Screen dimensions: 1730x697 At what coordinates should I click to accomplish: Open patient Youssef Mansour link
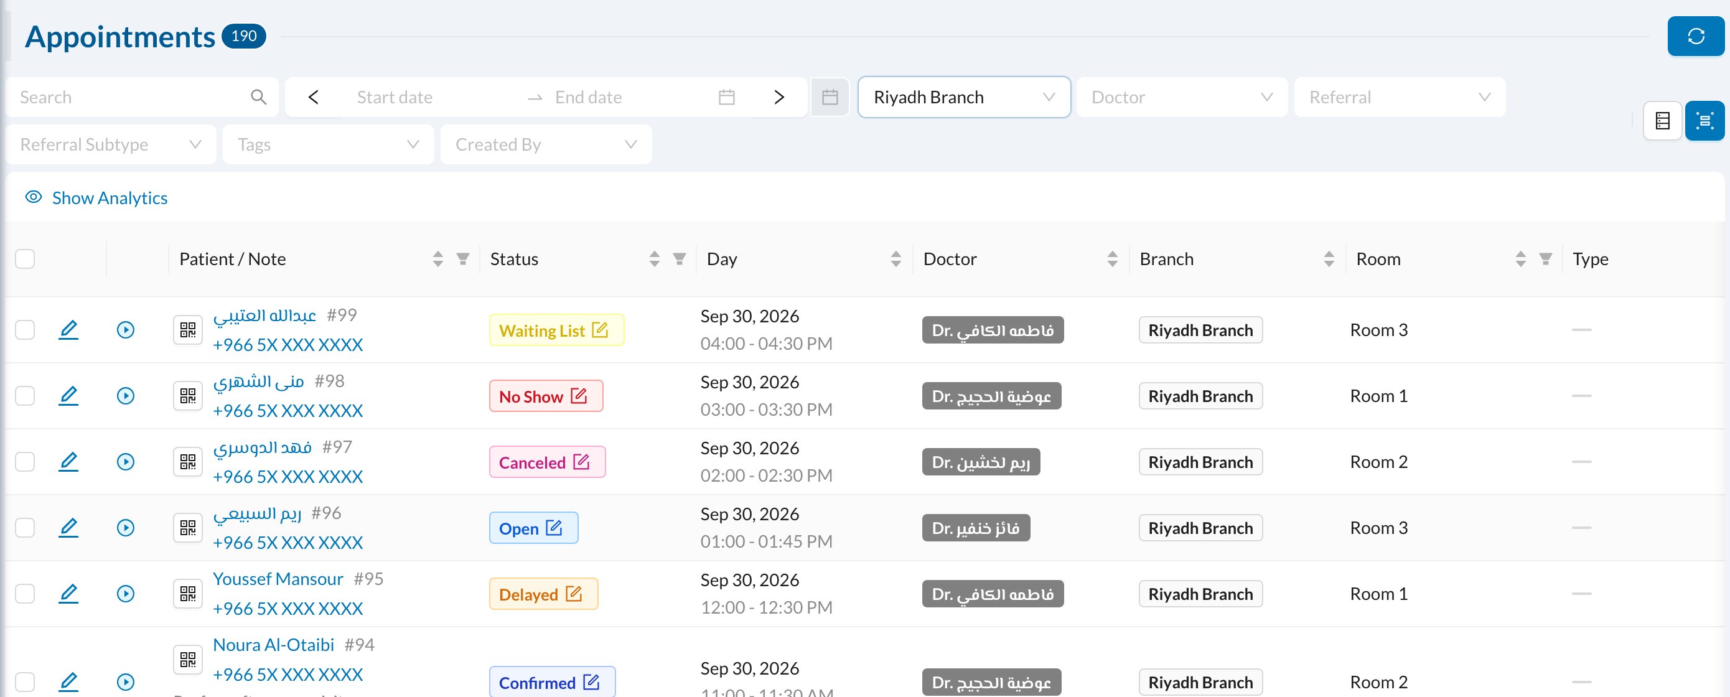(278, 579)
